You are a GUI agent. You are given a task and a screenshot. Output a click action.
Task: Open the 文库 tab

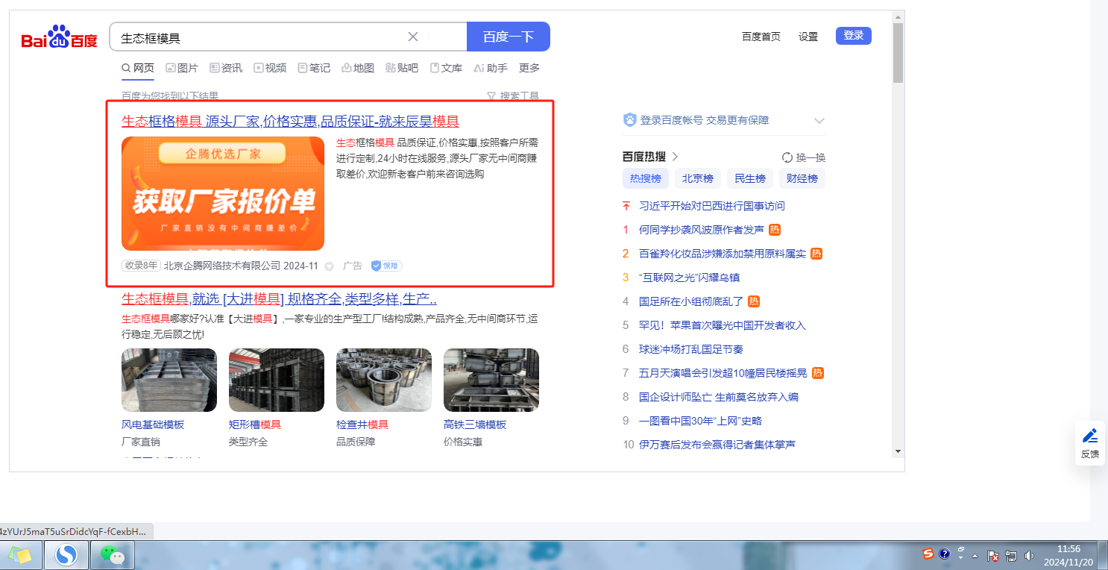446,68
